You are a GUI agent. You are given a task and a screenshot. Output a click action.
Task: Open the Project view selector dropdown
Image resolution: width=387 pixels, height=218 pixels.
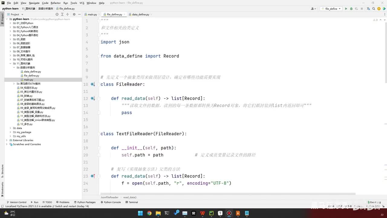(15, 14)
